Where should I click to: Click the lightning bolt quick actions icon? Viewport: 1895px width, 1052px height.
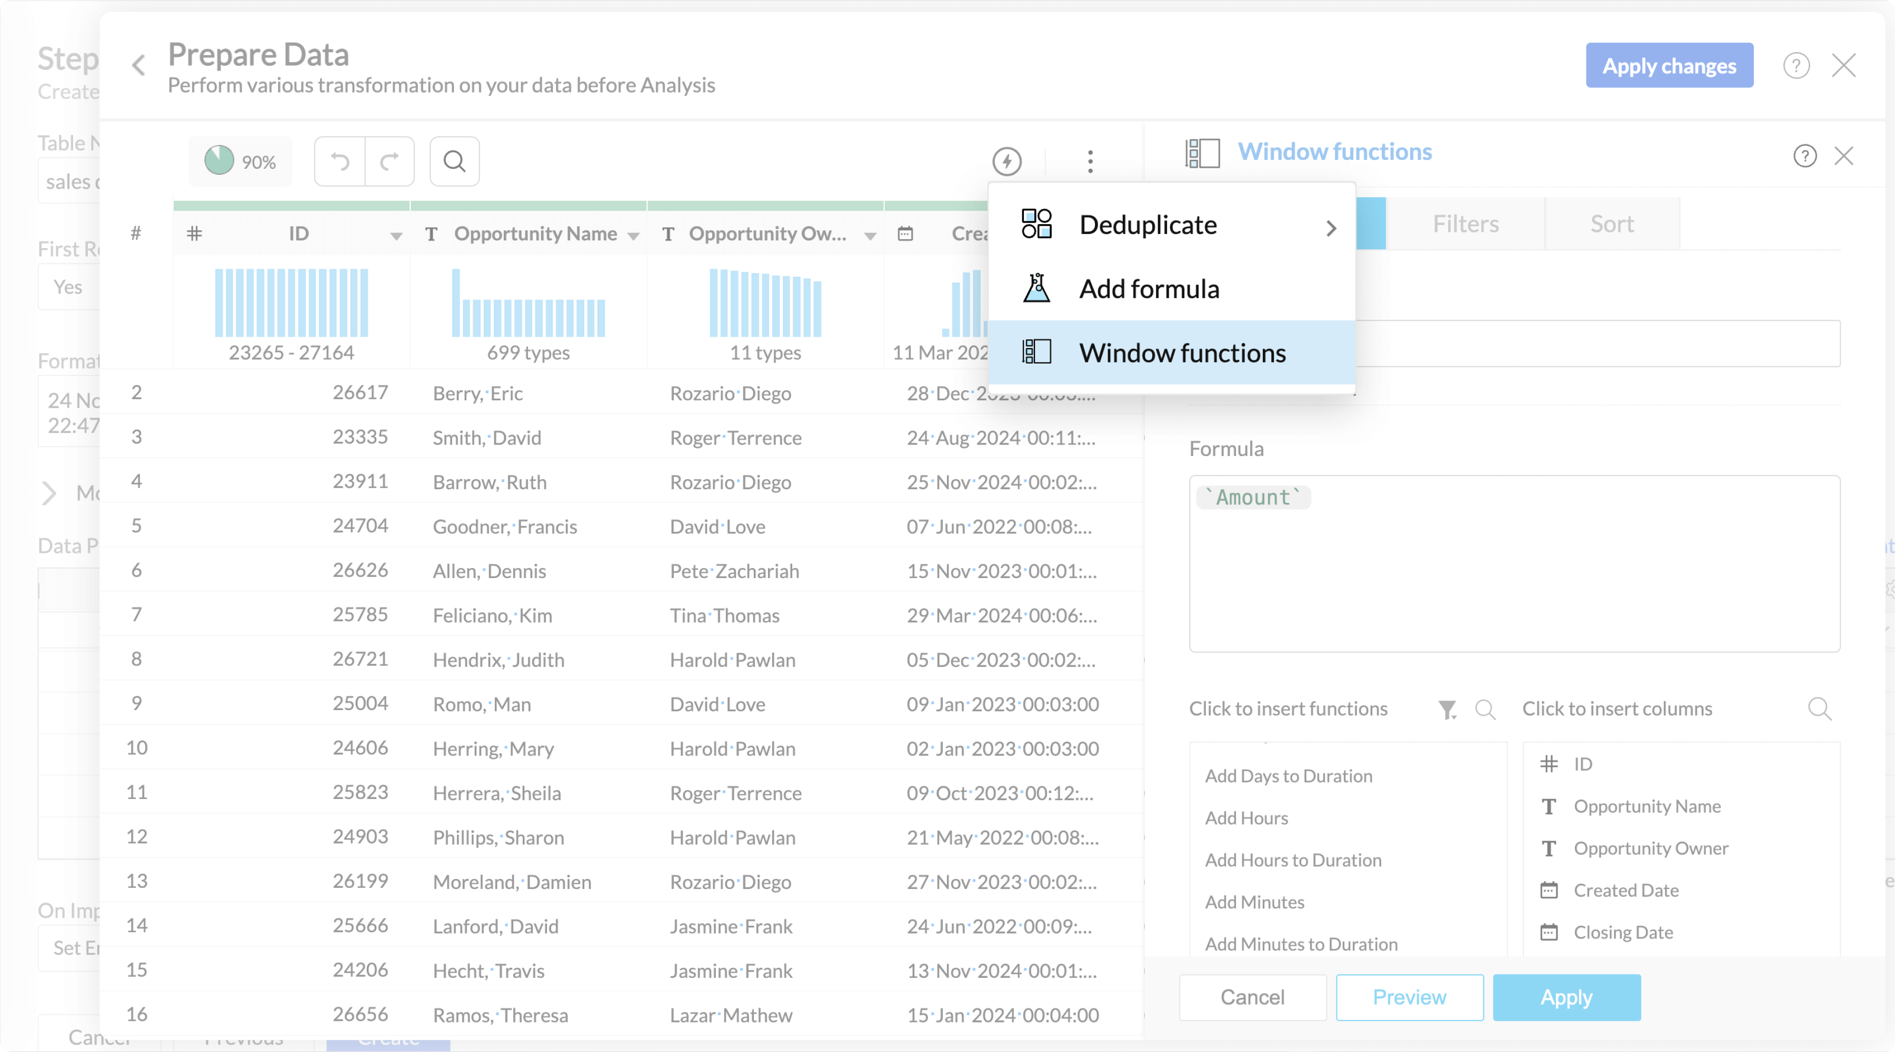point(1006,161)
